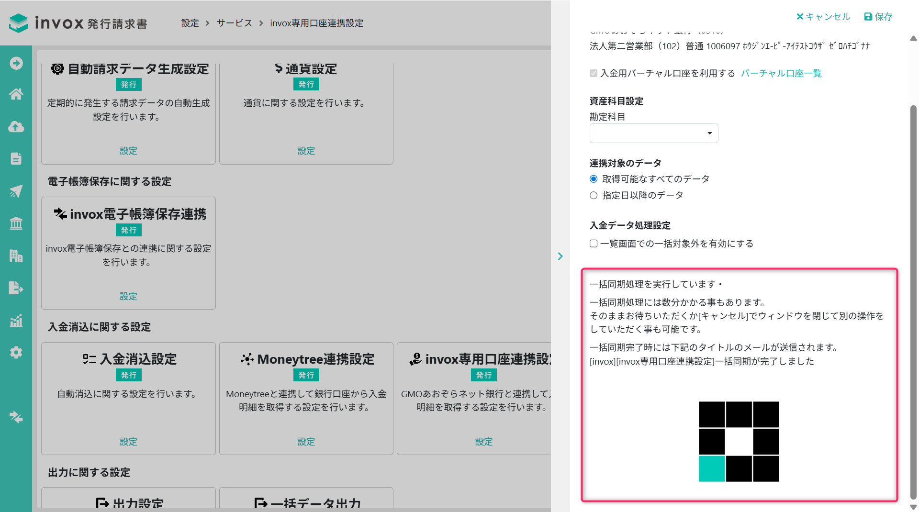The height and width of the screenshot is (512, 919).
Task: Open the chart analytics sidebar icon
Action: point(16,321)
